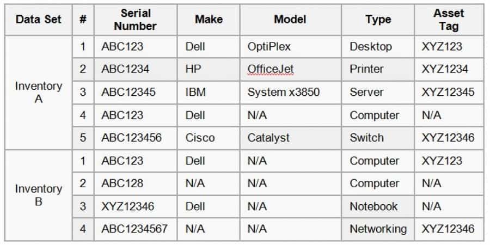The width and height of the screenshot is (490, 245).
Task: Click the Data Set header cell
Action: point(38,20)
